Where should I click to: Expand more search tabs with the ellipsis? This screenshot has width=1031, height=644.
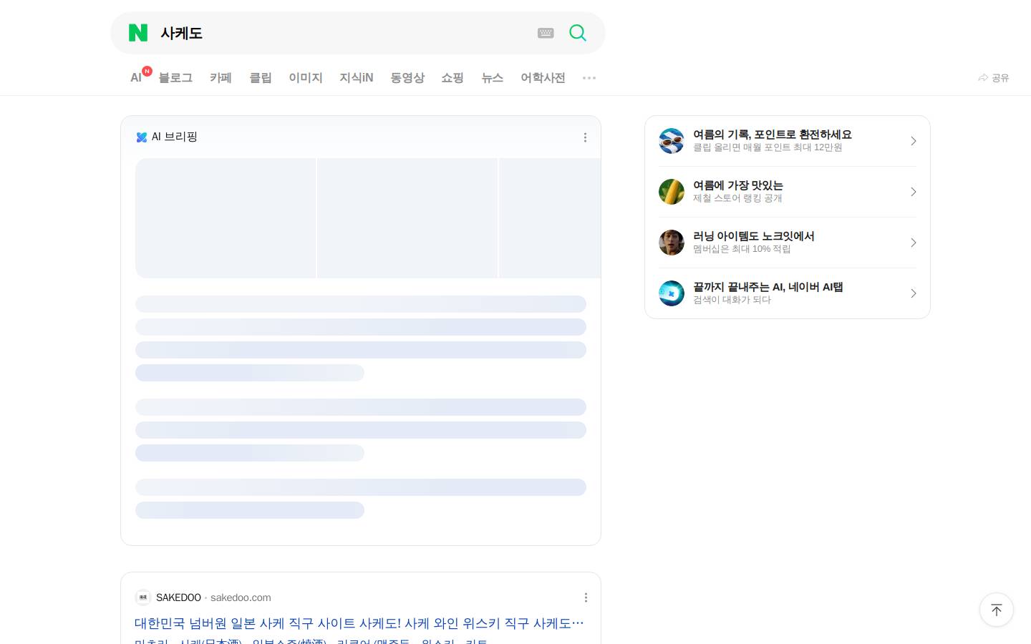(589, 77)
